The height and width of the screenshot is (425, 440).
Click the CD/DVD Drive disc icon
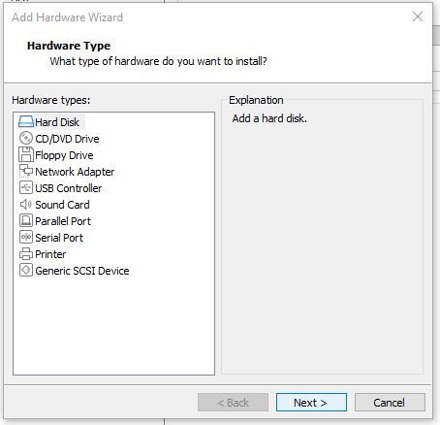point(26,139)
